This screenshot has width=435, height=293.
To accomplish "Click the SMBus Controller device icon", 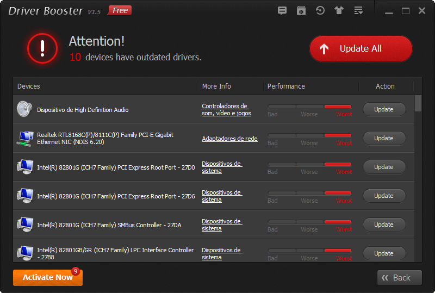I will coord(24,225).
